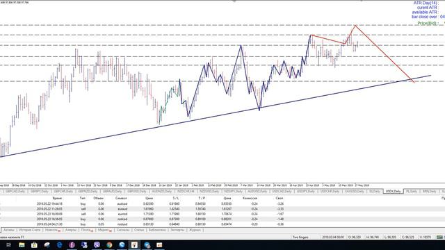The height and width of the screenshot is (250, 445).
Task: Switch to the GBPUSD,Daily chart tab
Action: pos(137,192)
